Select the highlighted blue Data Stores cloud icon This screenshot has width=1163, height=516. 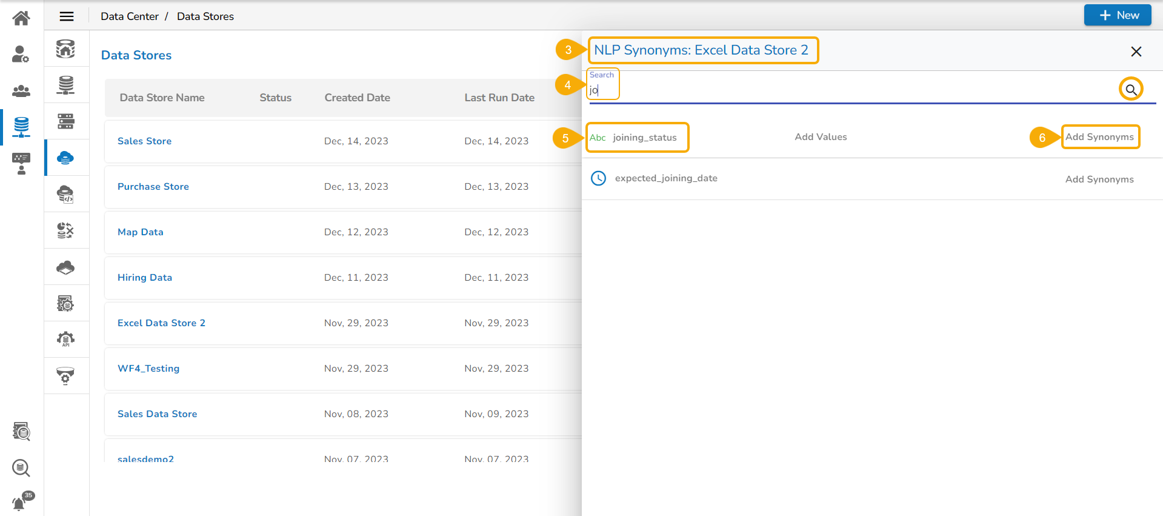[65, 158]
